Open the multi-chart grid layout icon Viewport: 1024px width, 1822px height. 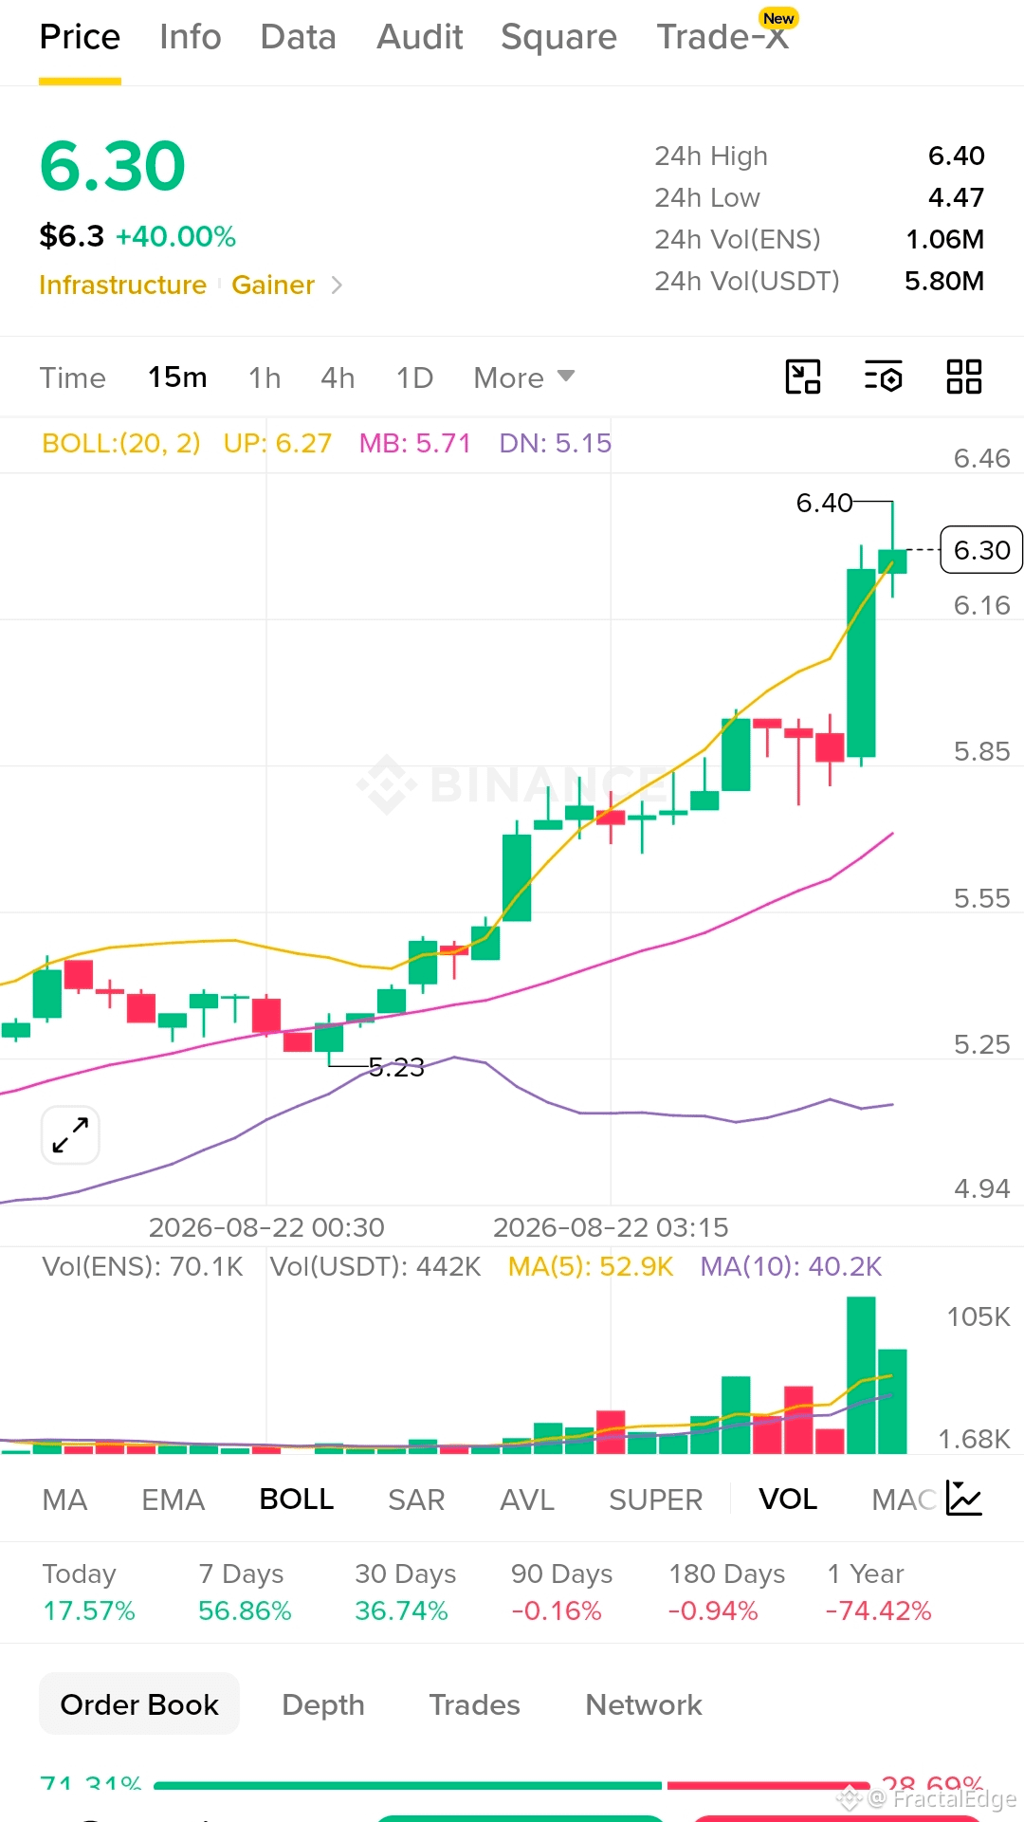click(x=963, y=377)
